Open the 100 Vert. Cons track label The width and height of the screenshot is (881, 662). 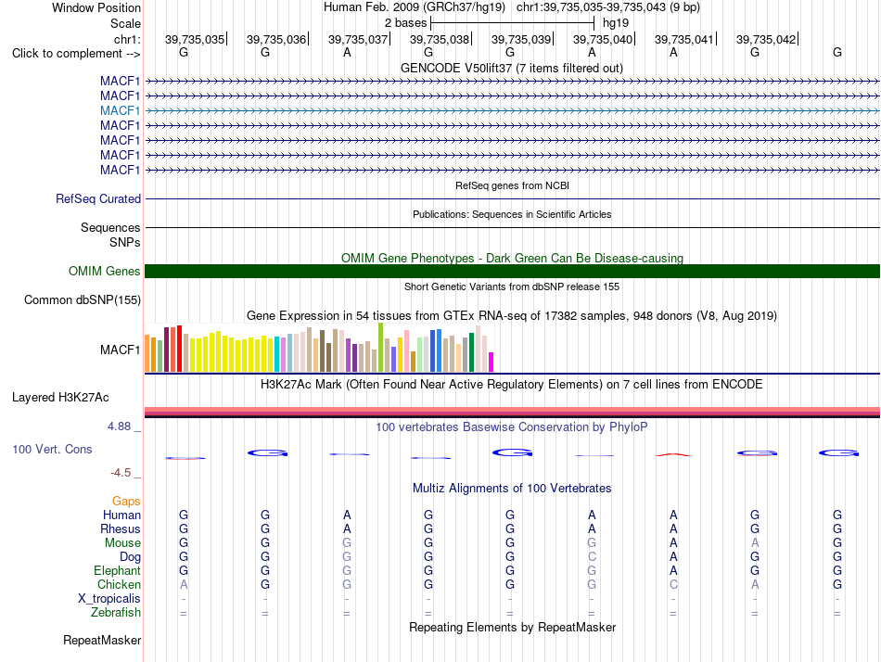[x=52, y=450]
